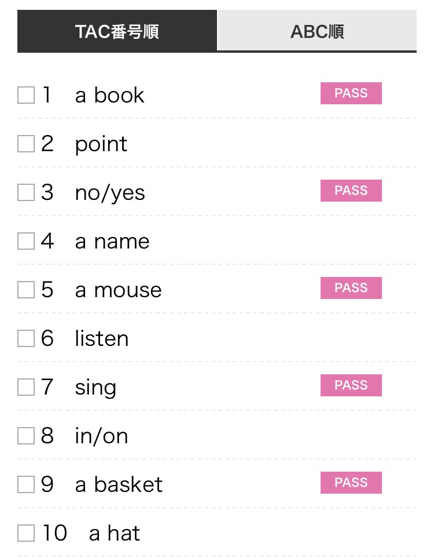Screen dimensions: 434x558
Task: Check the a basket checkbox
Action: click(x=26, y=484)
